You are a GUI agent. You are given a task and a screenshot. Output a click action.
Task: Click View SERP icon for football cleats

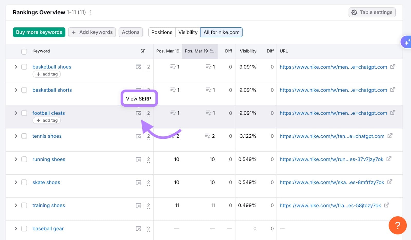coord(138,113)
